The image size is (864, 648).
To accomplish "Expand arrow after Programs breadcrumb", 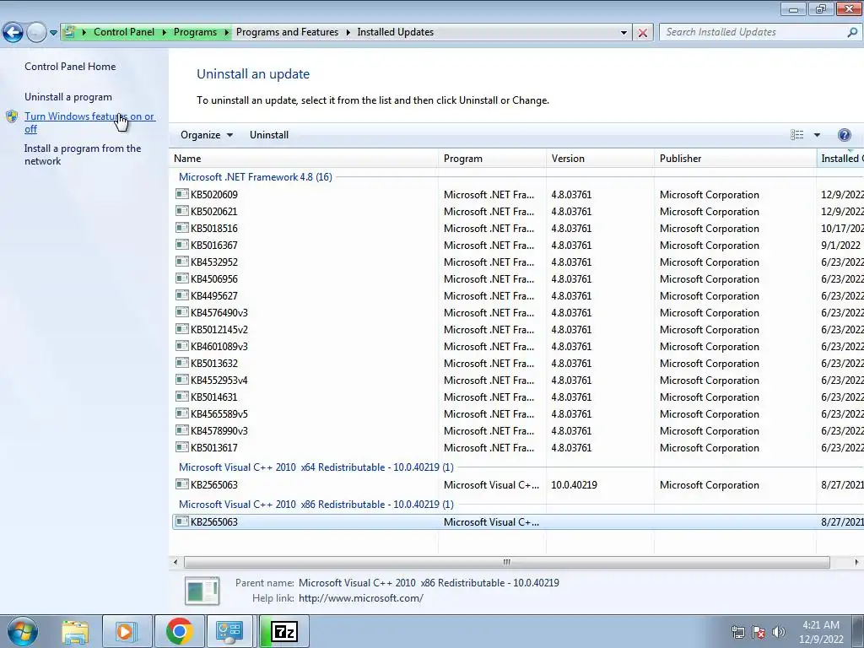I will pyautogui.click(x=226, y=33).
